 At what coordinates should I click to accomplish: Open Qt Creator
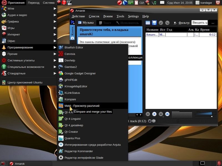[x=93, y=132]
